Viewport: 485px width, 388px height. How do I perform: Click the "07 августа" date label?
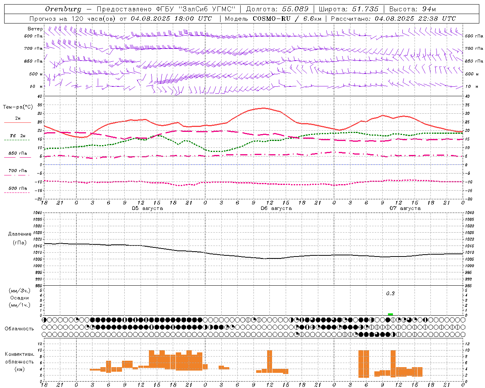coord(405,208)
